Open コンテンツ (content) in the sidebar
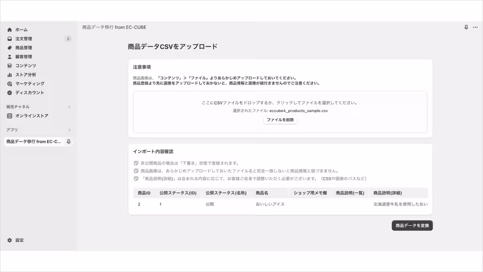 [24, 66]
